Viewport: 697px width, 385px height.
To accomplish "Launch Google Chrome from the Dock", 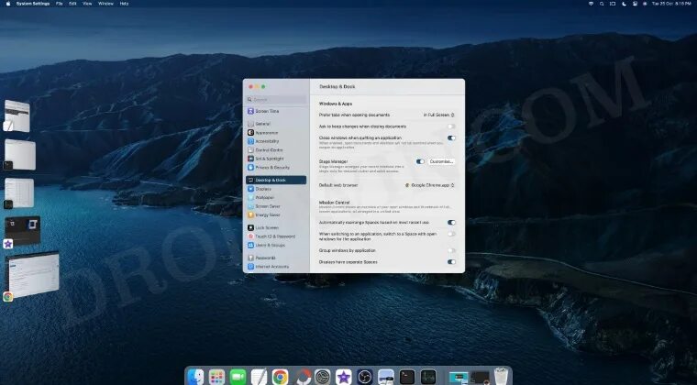I will [280, 377].
